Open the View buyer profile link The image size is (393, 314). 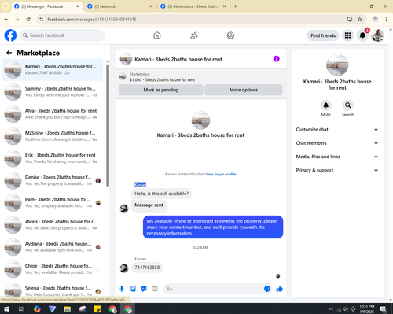pos(221,174)
